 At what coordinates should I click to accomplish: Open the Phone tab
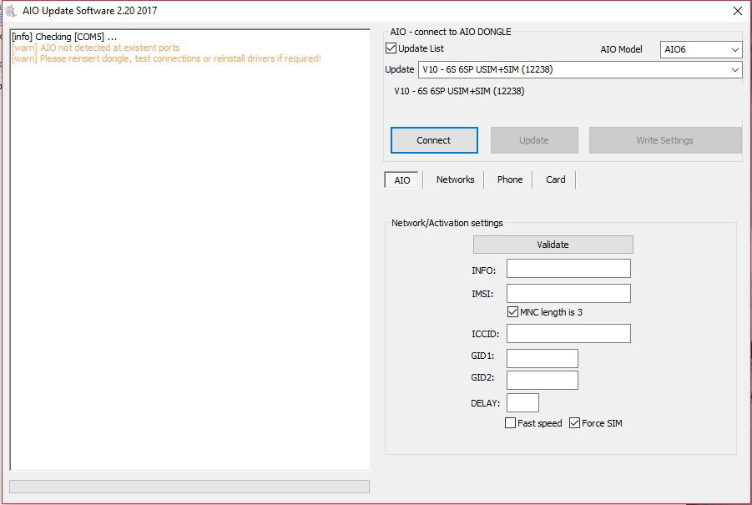(x=509, y=179)
